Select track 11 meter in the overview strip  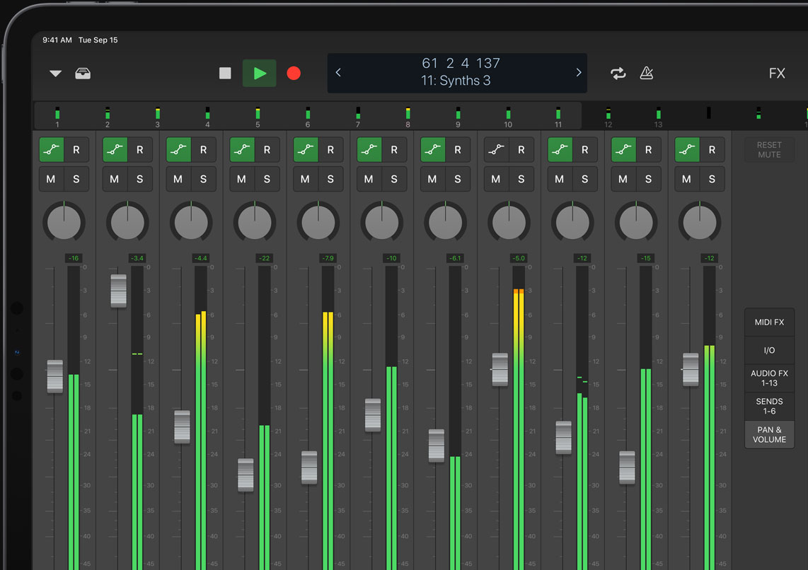[558, 117]
